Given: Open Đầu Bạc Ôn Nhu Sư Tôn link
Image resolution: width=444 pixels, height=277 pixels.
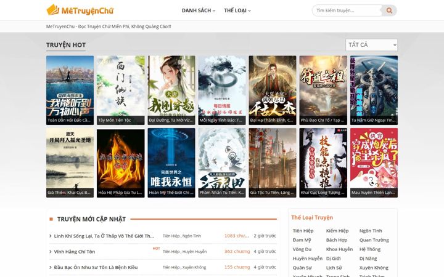Looking at the screenshot, I should (96, 267).
